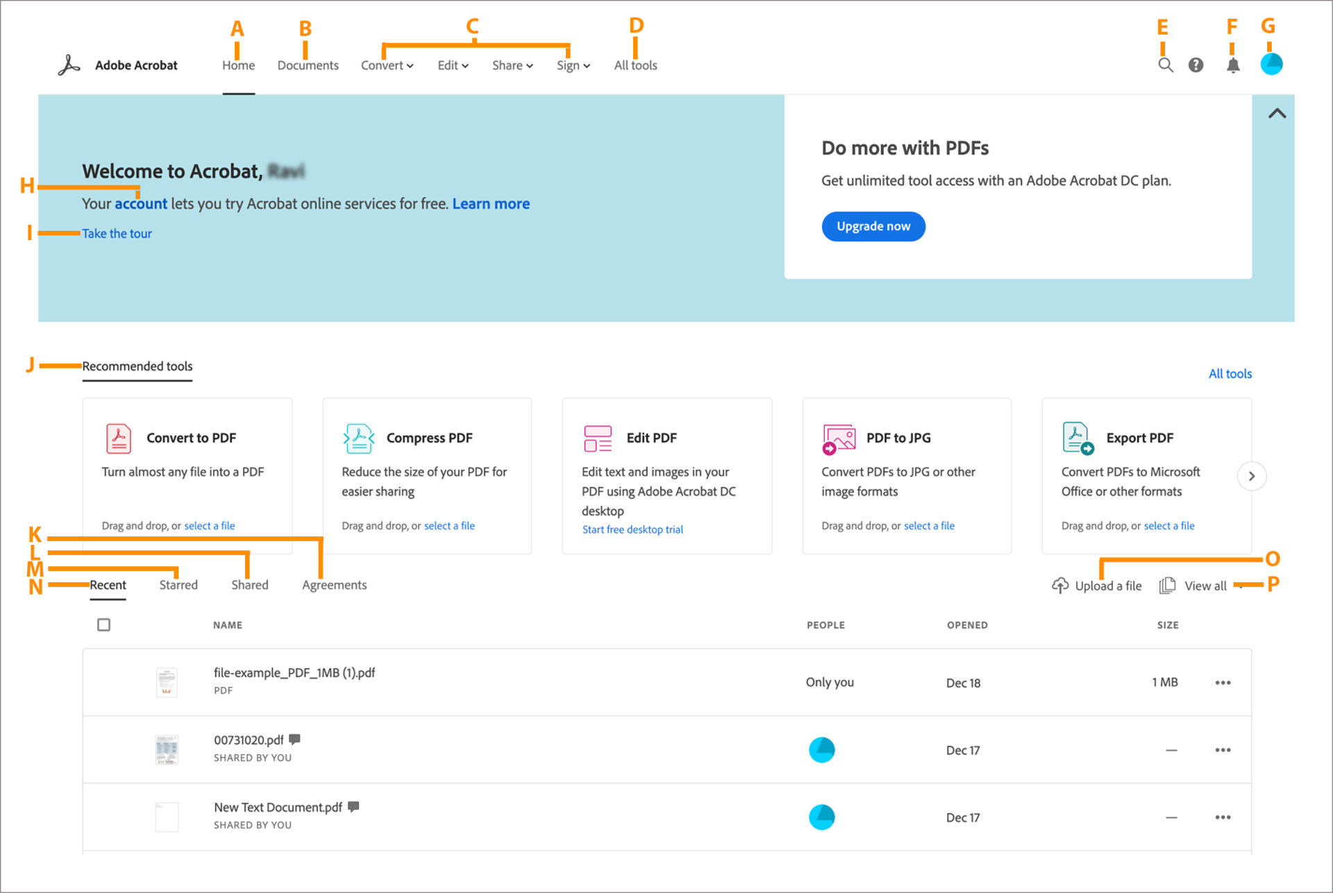Open file name New Text Document.pdf
The width and height of the screenshot is (1333, 893).
click(x=278, y=808)
